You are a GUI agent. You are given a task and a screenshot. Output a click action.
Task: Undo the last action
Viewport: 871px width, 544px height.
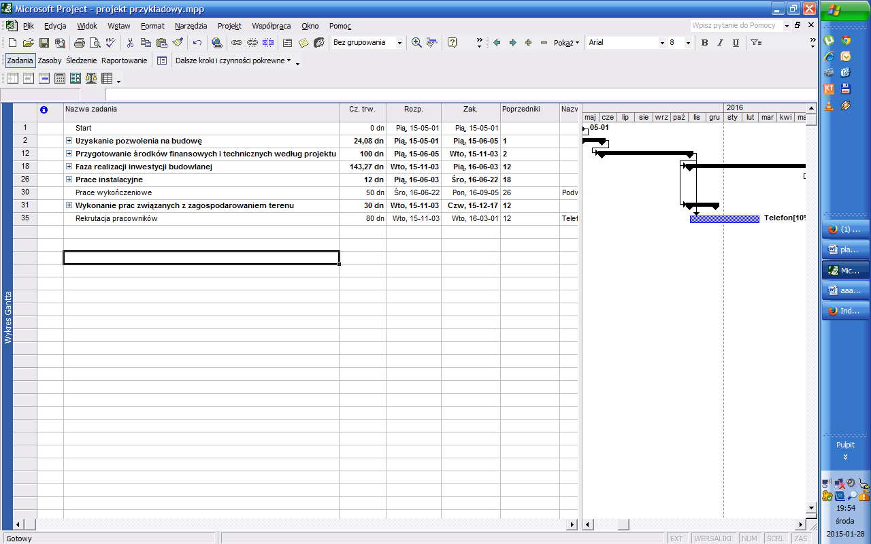tap(197, 43)
